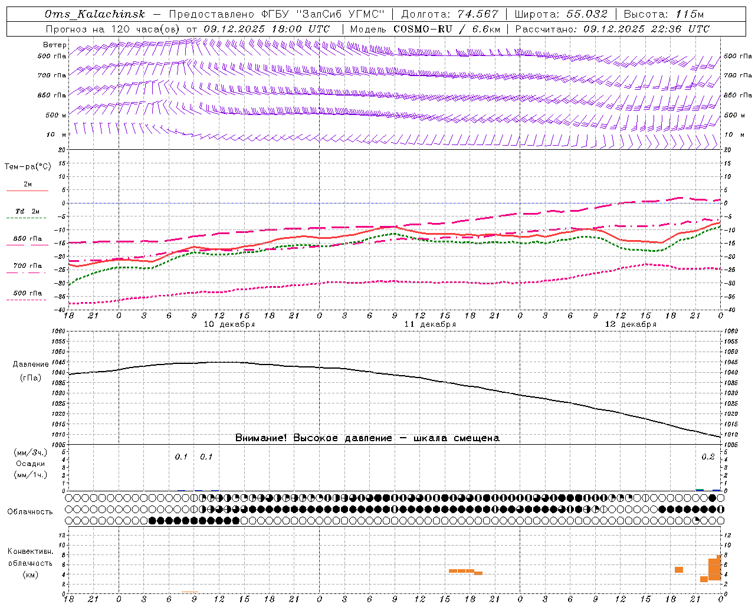The width and height of the screenshot is (755, 604).
Task: Click the (км) convective cloud unit label
Action: click(30, 575)
